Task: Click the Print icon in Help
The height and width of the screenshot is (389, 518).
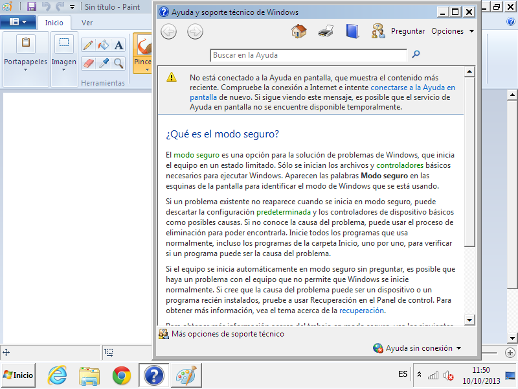Action: 326,31
